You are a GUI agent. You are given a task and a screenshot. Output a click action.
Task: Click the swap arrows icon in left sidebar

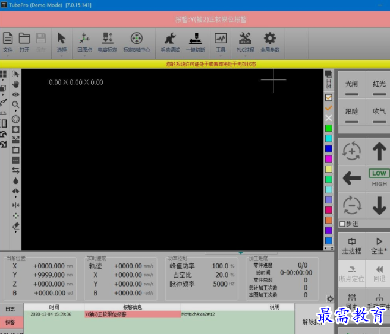[15, 170]
